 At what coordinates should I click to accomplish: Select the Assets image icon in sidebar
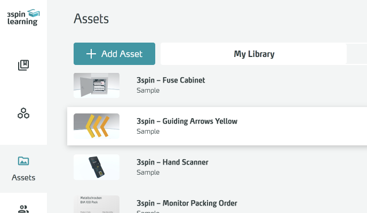click(x=23, y=161)
